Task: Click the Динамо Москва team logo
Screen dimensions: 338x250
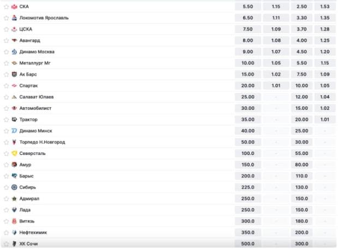Action: click(14, 52)
